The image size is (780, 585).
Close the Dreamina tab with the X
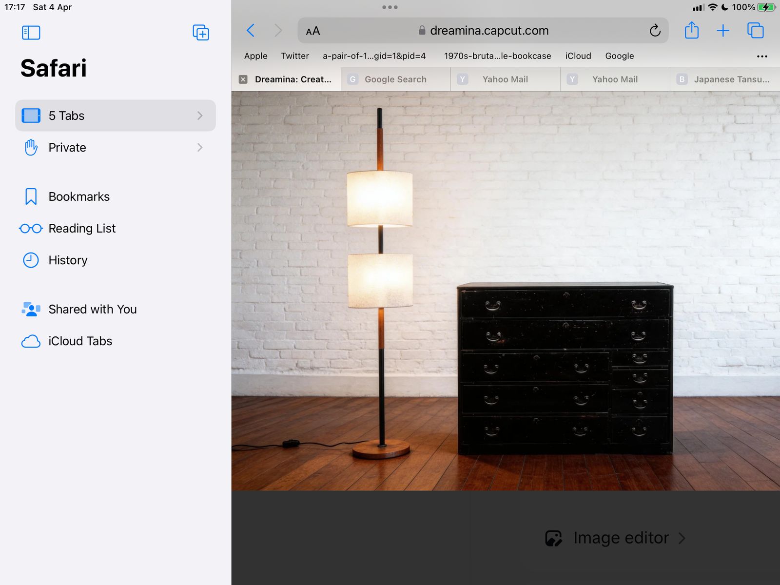243,79
